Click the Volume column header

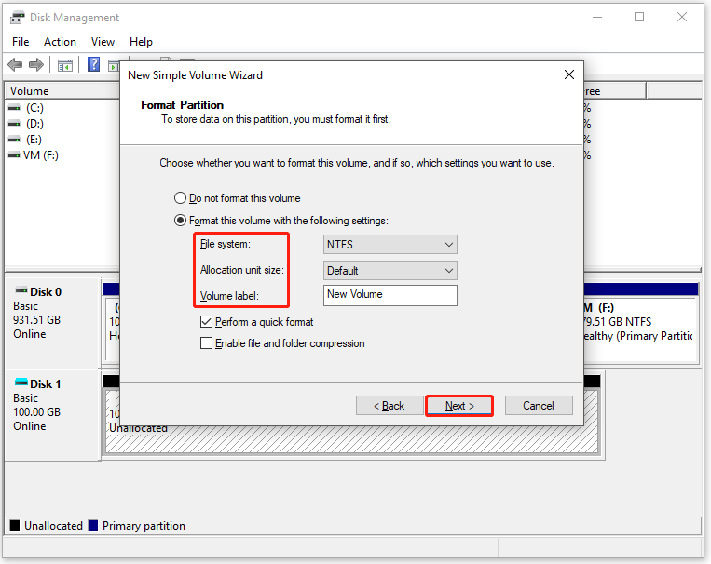click(x=62, y=91)
